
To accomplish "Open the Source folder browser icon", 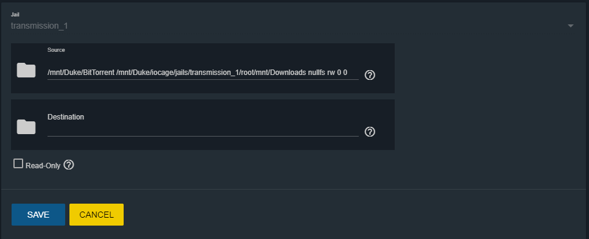I will [26, 70].
